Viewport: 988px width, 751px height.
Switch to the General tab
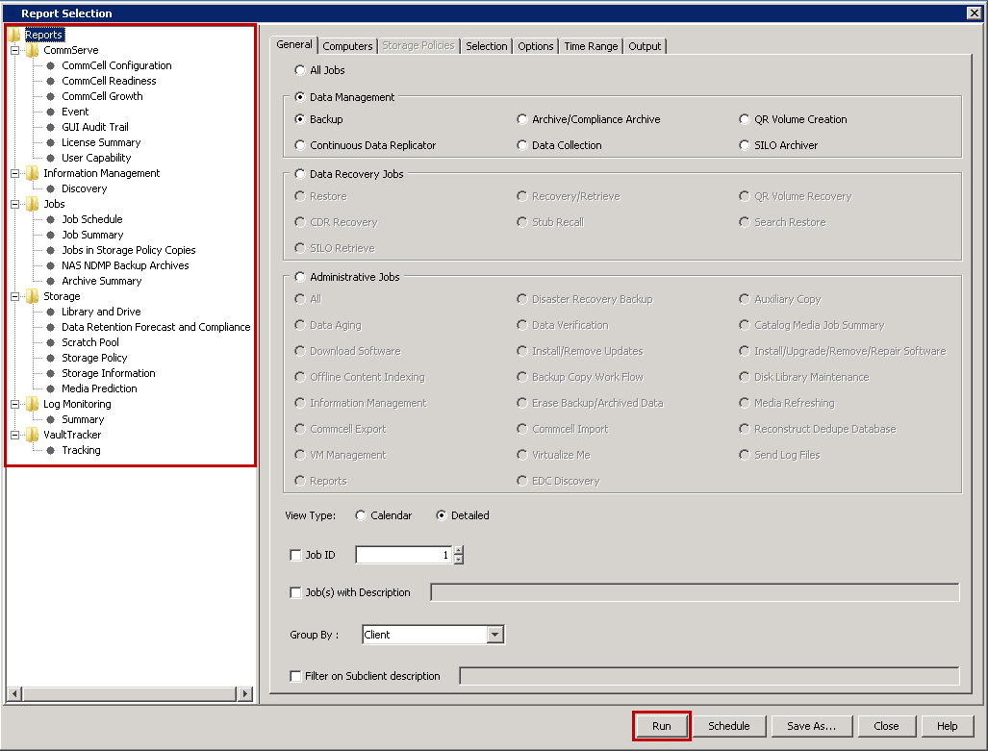pyautogui.click(x=293, y=44)
